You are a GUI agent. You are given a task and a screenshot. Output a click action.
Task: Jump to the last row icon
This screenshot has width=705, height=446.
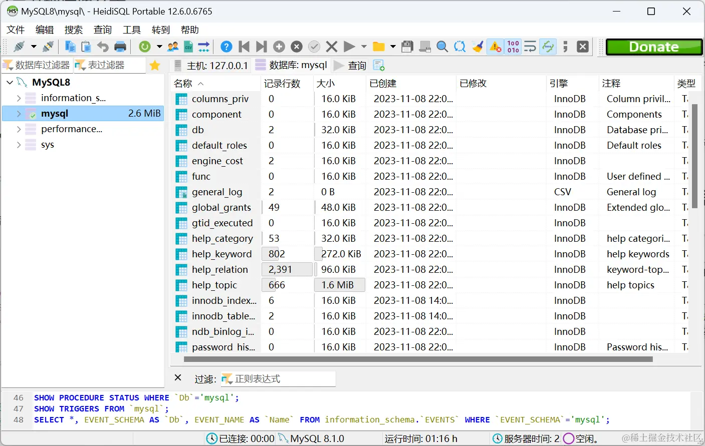tap(261, 47)
